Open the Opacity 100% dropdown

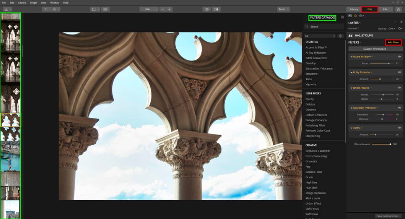point(387,28)
